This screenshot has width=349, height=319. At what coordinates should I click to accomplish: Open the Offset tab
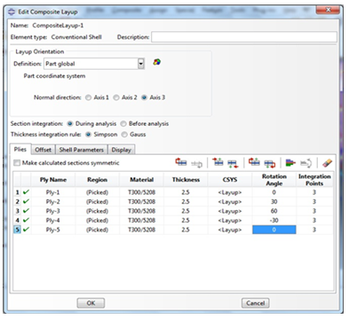[43, 150]
